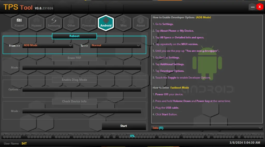Click the 'How to Enter Fastboot Mode' heading
The width and height of the screenshot is (265, 147).
click(171, 88)
